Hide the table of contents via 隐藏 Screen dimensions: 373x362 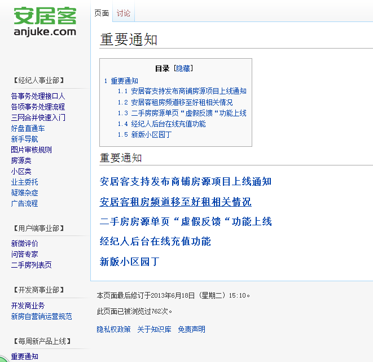tap(183, 68)
